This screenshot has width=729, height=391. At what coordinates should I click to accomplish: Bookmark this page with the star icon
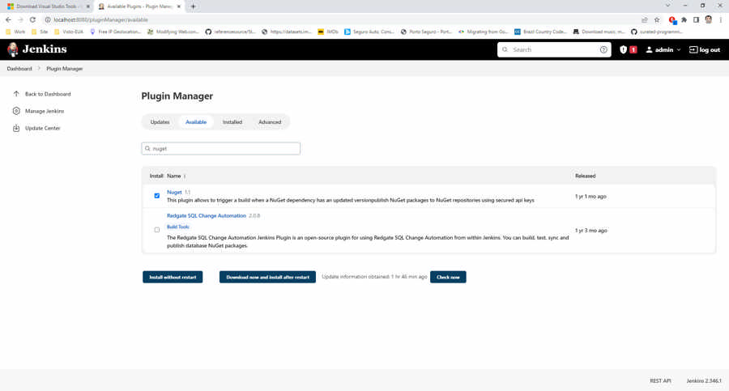click(657, 19)
